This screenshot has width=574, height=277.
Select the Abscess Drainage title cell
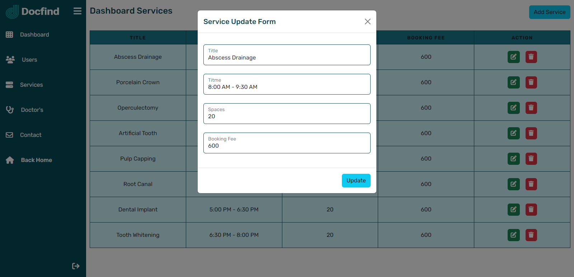tap(138, 57)
